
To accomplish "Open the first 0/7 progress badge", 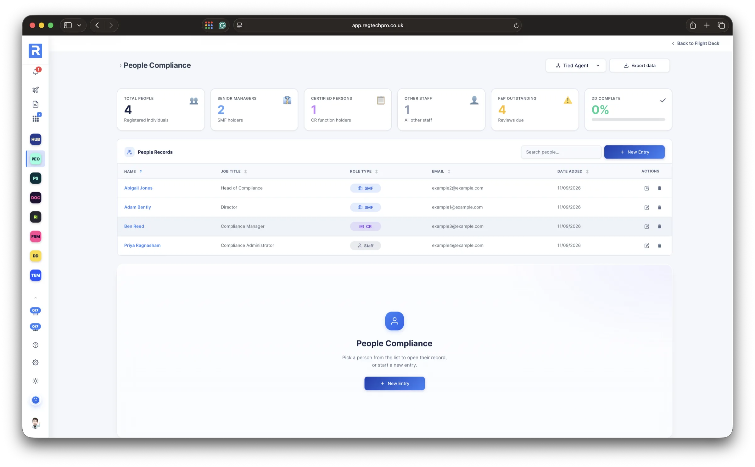I will tap(36, 311).
